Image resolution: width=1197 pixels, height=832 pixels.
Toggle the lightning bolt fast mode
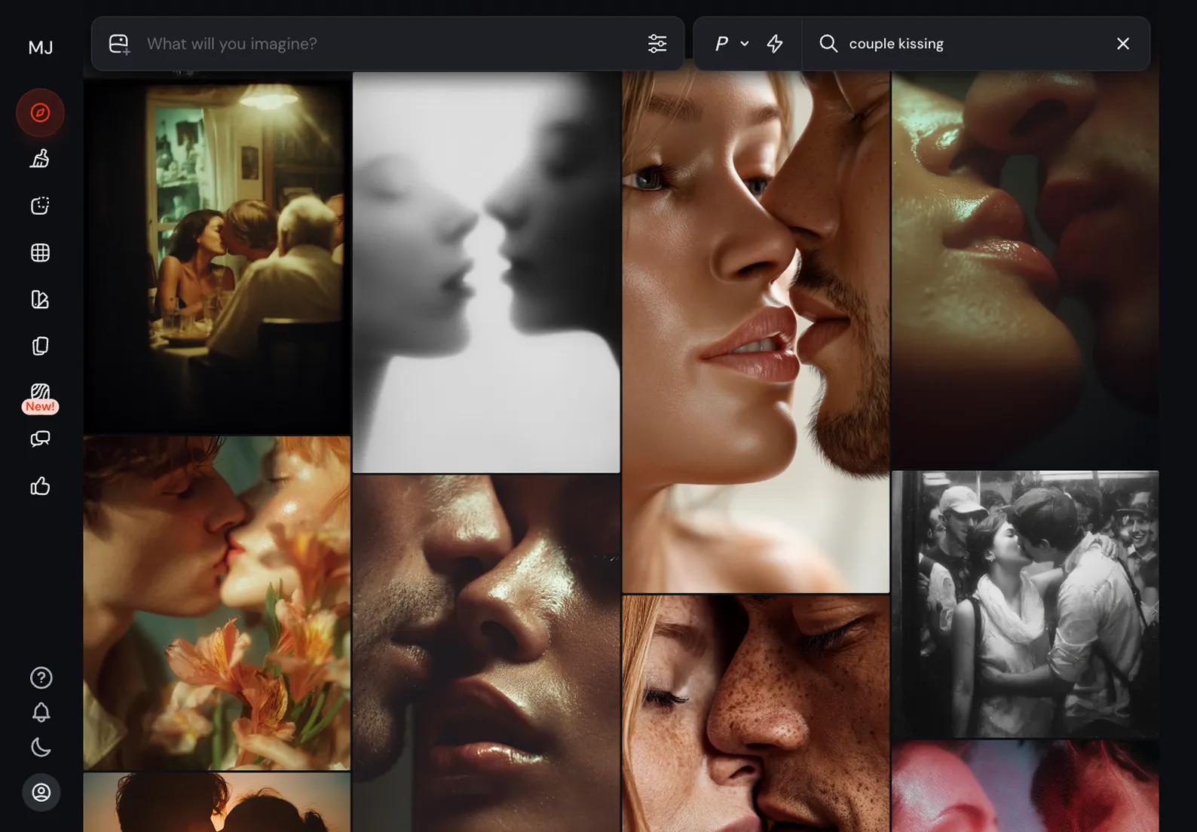pyautogui.click(x=775, y=44)
